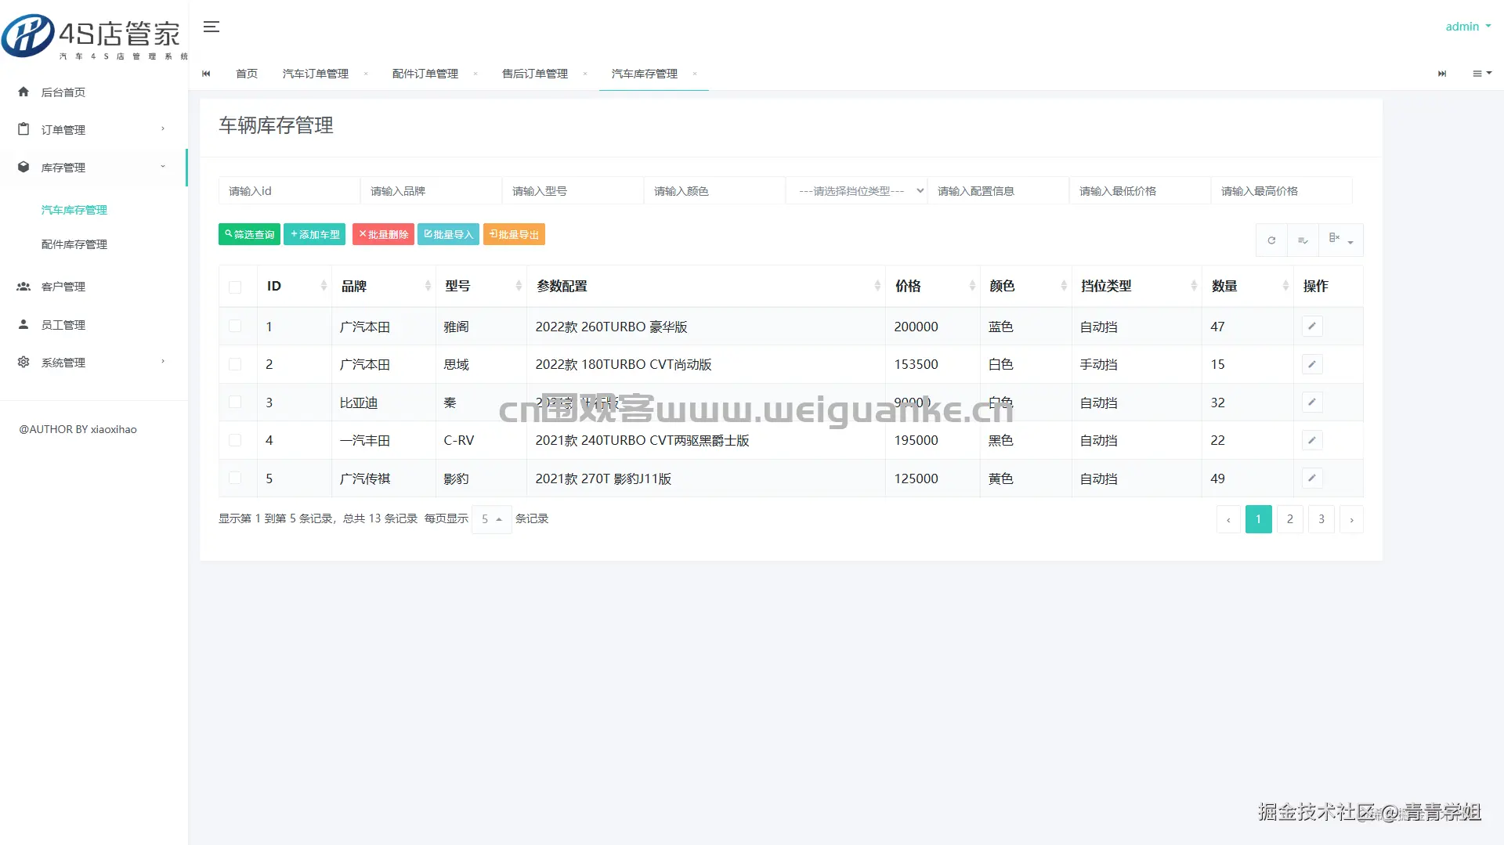Screen dimensions: 1504x845
Task: Click the 批量删除 button
Action: coord(383,234)
